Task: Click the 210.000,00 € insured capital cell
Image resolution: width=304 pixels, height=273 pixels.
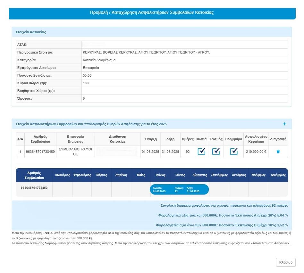Action: coord(256,152)
